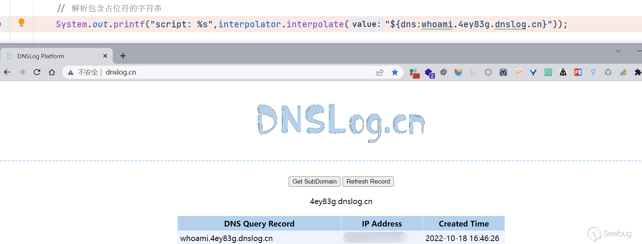Toggle the blue bookmark star
The image size is (642, 244).
(x=395, y=72)
